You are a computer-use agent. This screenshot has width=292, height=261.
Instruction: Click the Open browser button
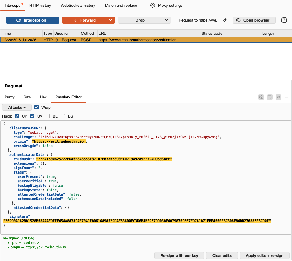pyautogui.click(x=254, y=20)
